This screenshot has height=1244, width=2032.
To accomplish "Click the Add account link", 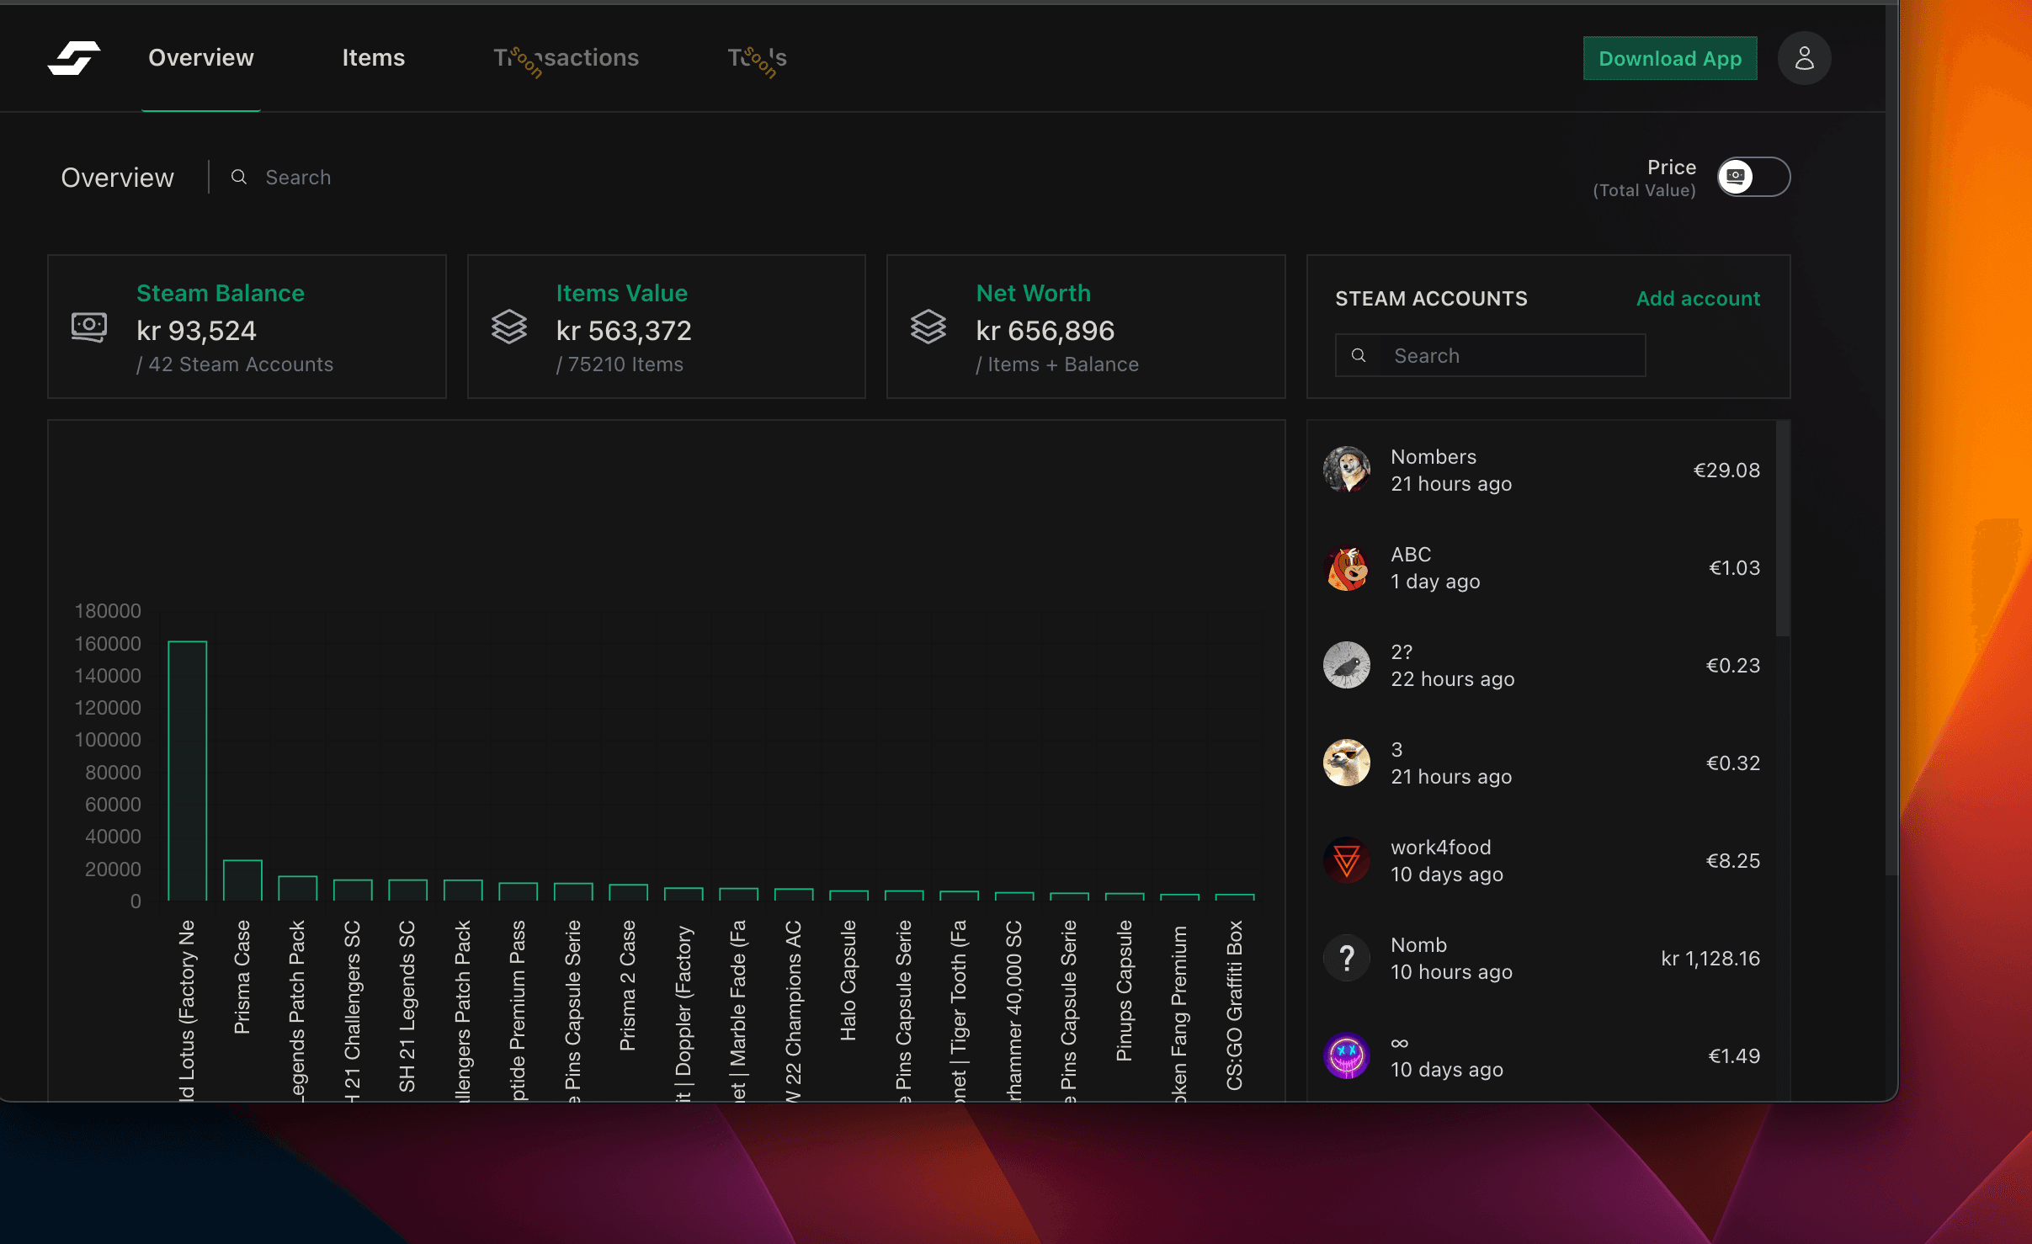I will coord(1698,299).
